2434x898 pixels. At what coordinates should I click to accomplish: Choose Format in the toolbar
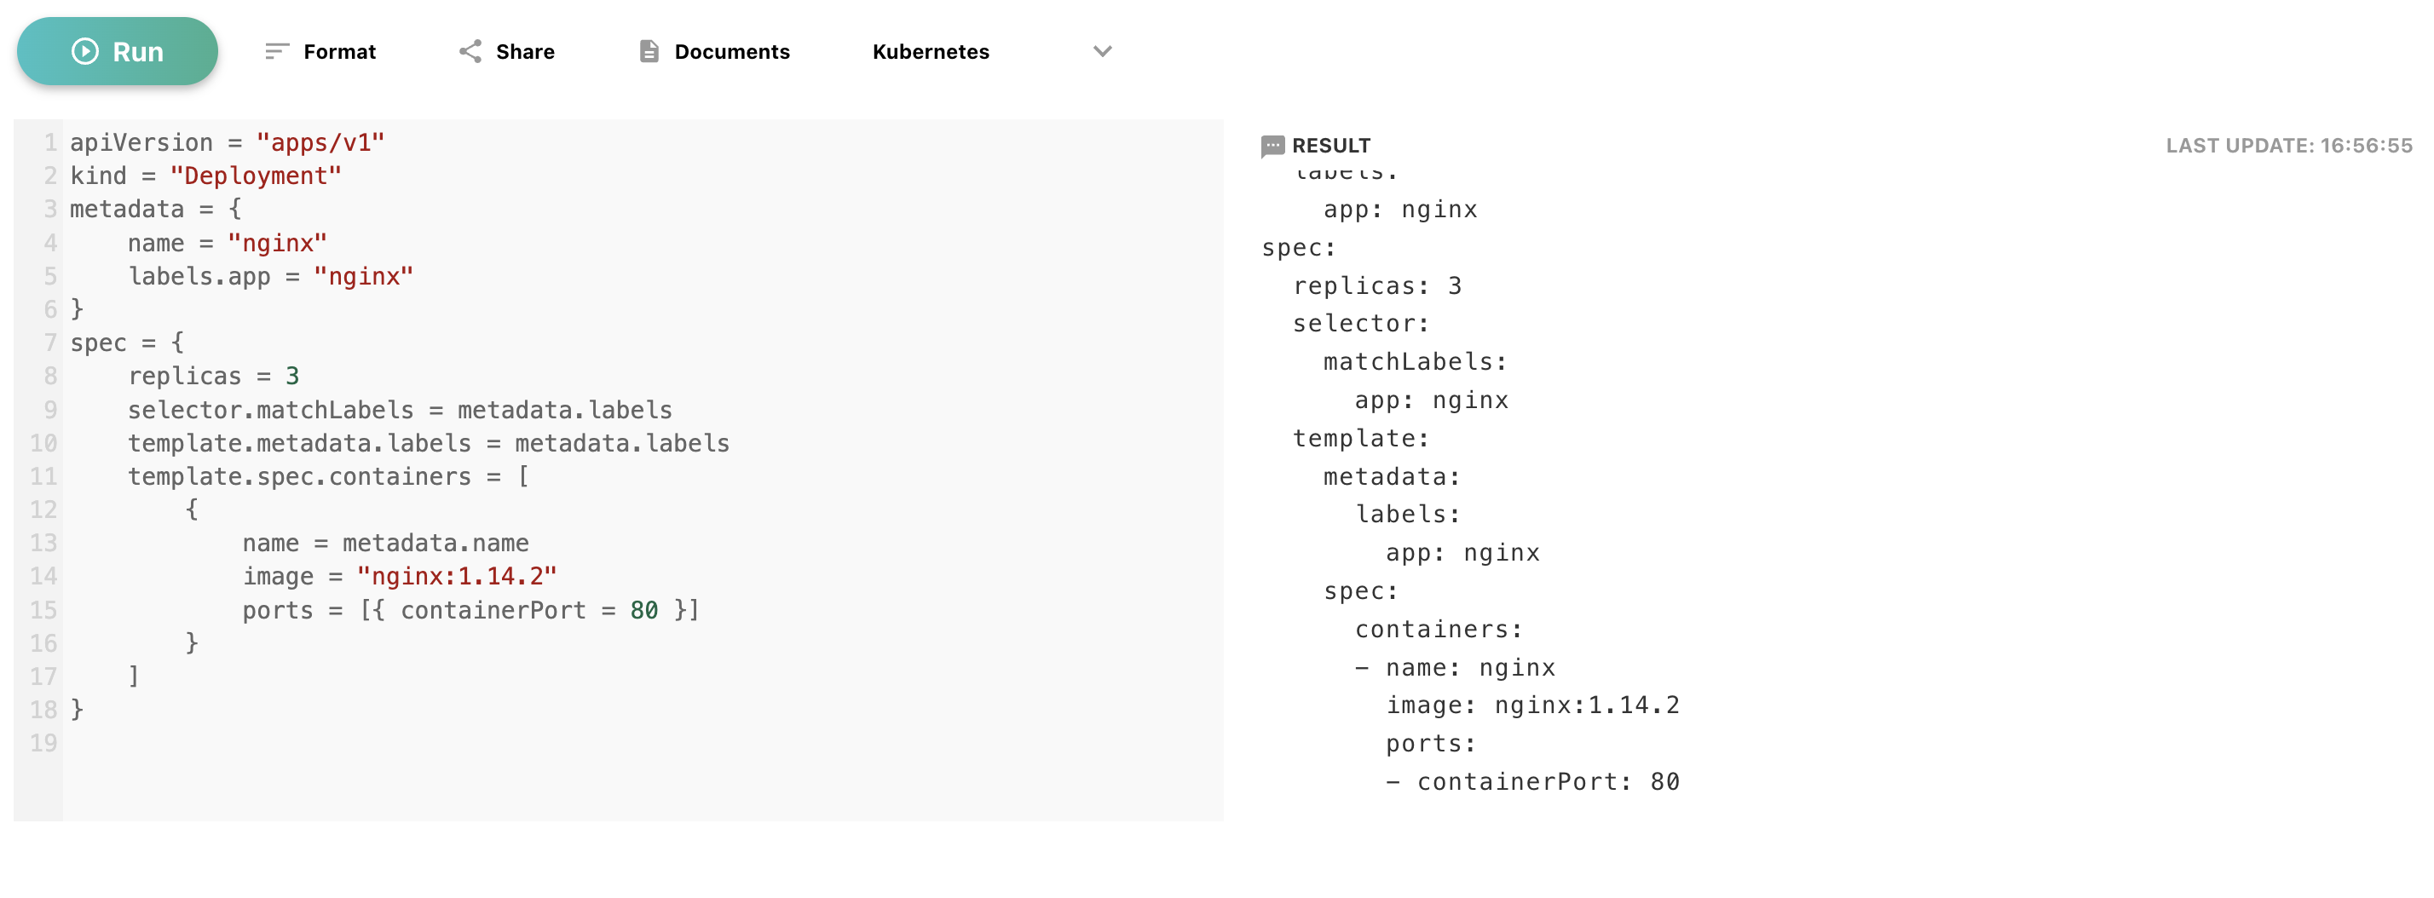(x=320, y=51)
